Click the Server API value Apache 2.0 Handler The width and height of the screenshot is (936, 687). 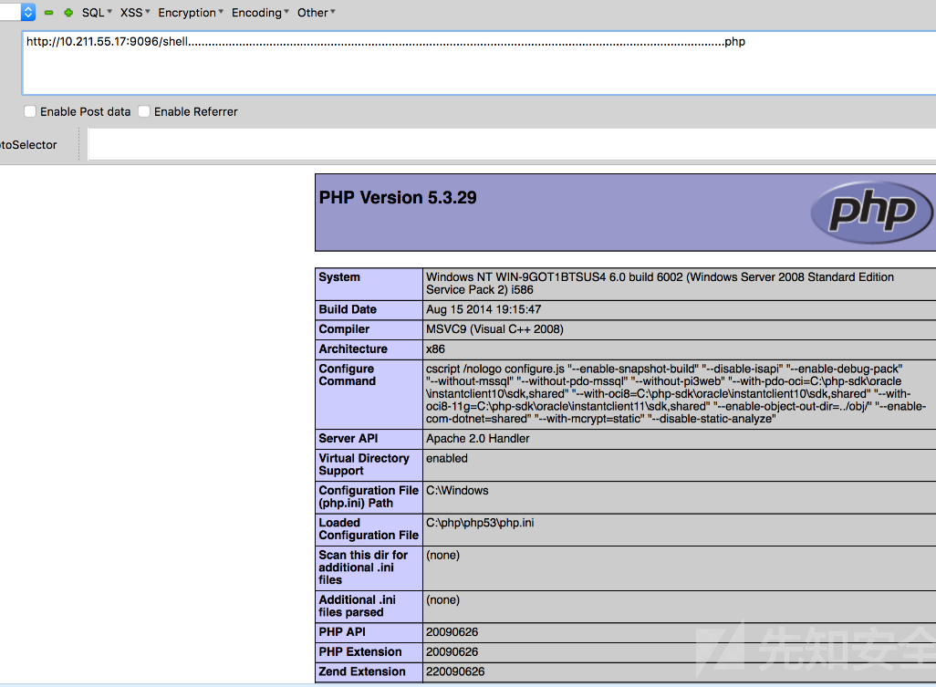click(477, 438)
